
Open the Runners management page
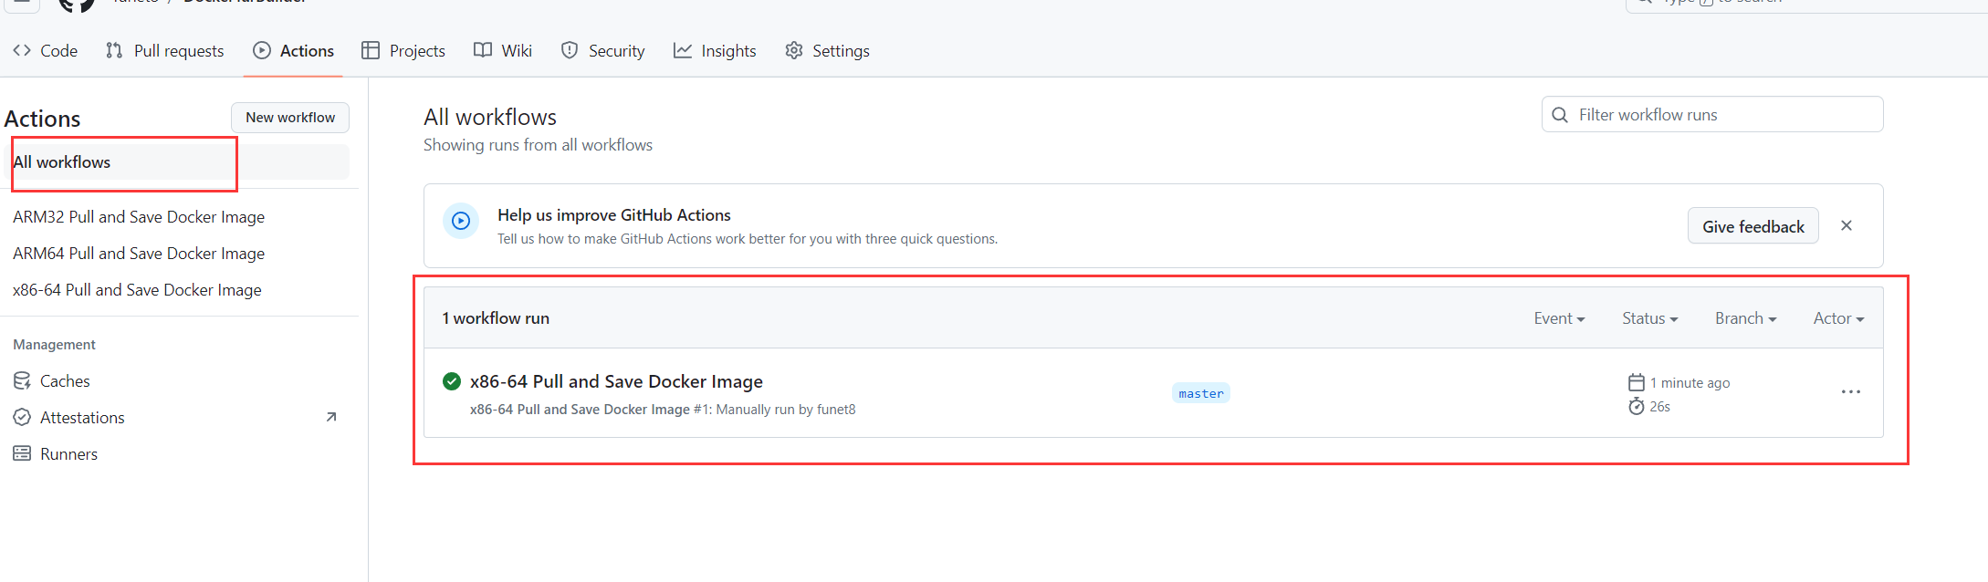tap(68, 453)
